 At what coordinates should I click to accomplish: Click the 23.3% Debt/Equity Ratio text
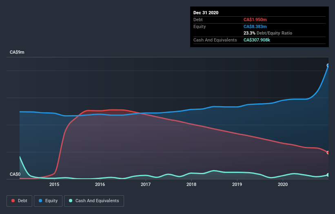click(268, 33)
